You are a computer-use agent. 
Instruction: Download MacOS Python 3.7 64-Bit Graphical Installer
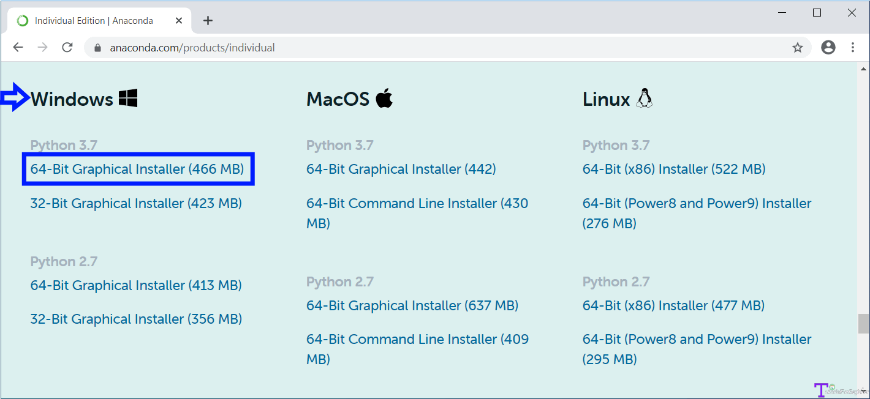click(x=401, y=169)
